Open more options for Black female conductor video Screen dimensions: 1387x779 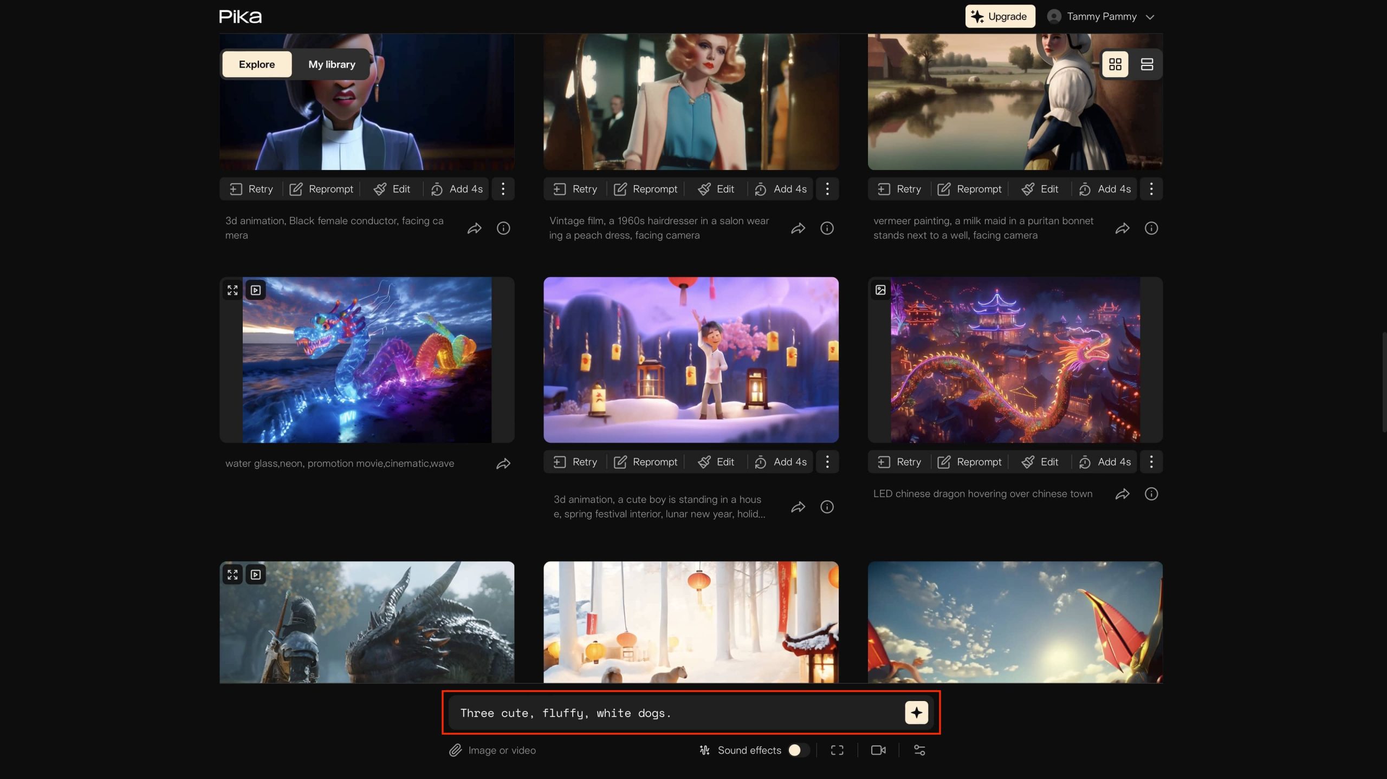pyautogui.click(x=503, y=189)
